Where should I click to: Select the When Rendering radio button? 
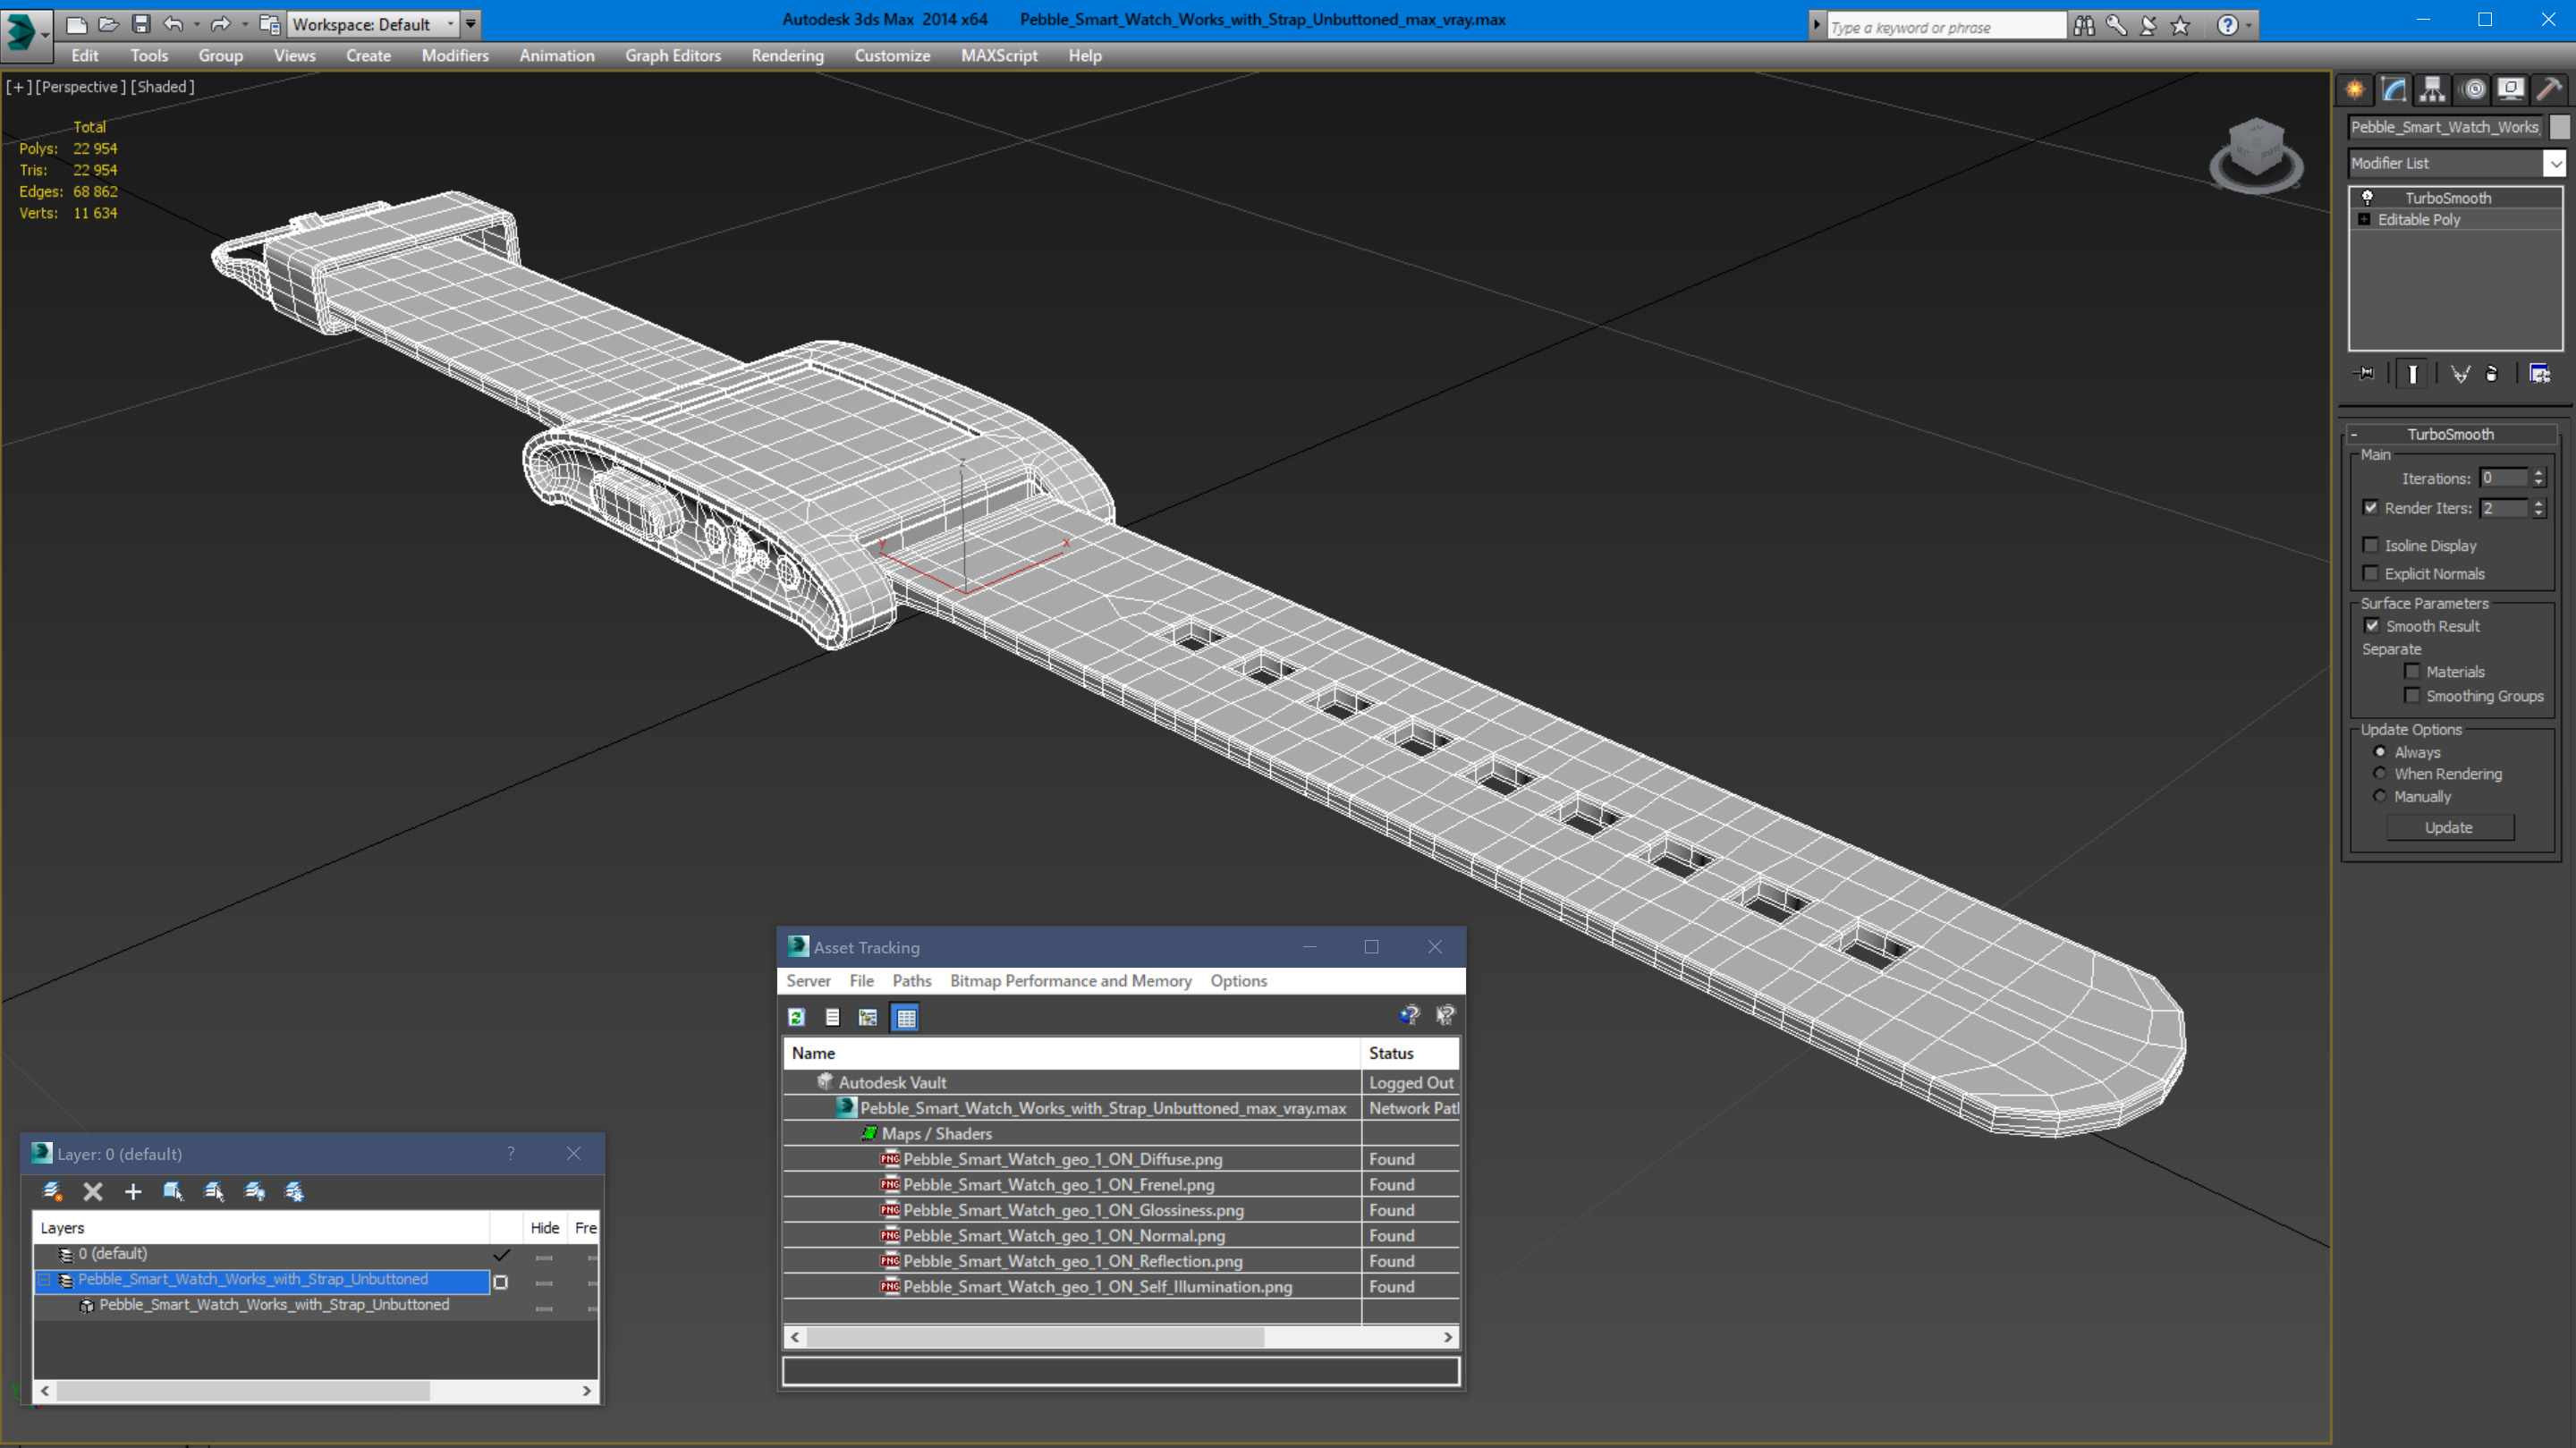click(x=2380, y=773)
